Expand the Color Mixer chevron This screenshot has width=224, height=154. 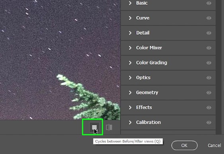pyautogui.click(x=130, y=48)
